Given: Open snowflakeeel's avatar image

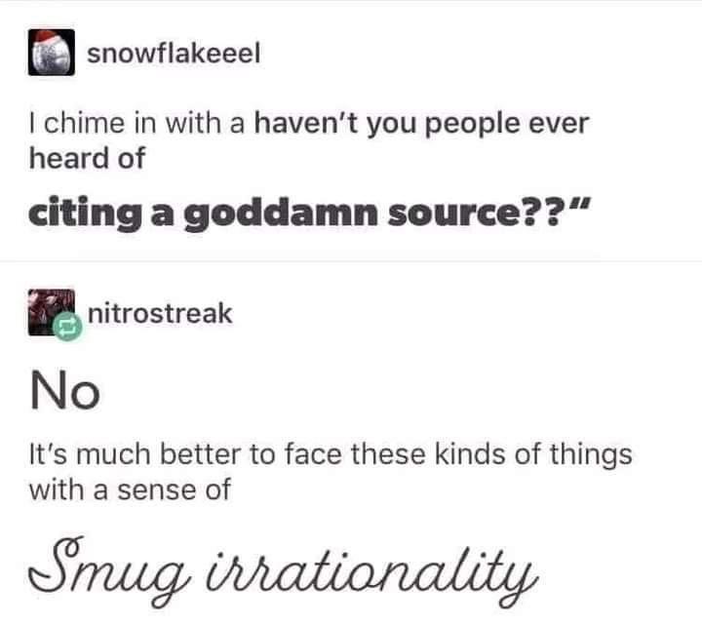Looking at the screenshot, I should (52, 53).
